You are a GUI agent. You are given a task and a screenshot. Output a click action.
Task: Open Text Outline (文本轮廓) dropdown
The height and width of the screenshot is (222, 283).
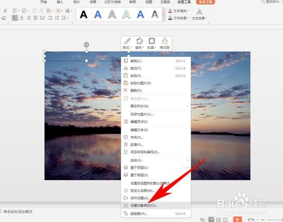click(x=178, y=18)
